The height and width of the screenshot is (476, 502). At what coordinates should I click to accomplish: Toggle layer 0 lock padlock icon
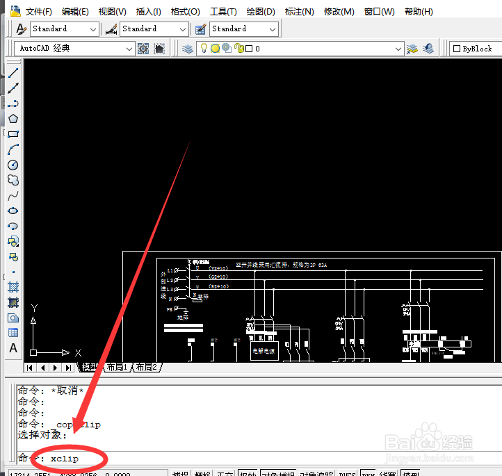(238, 48)
